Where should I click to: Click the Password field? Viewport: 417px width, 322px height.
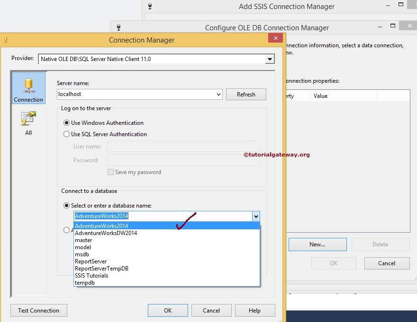183,160
